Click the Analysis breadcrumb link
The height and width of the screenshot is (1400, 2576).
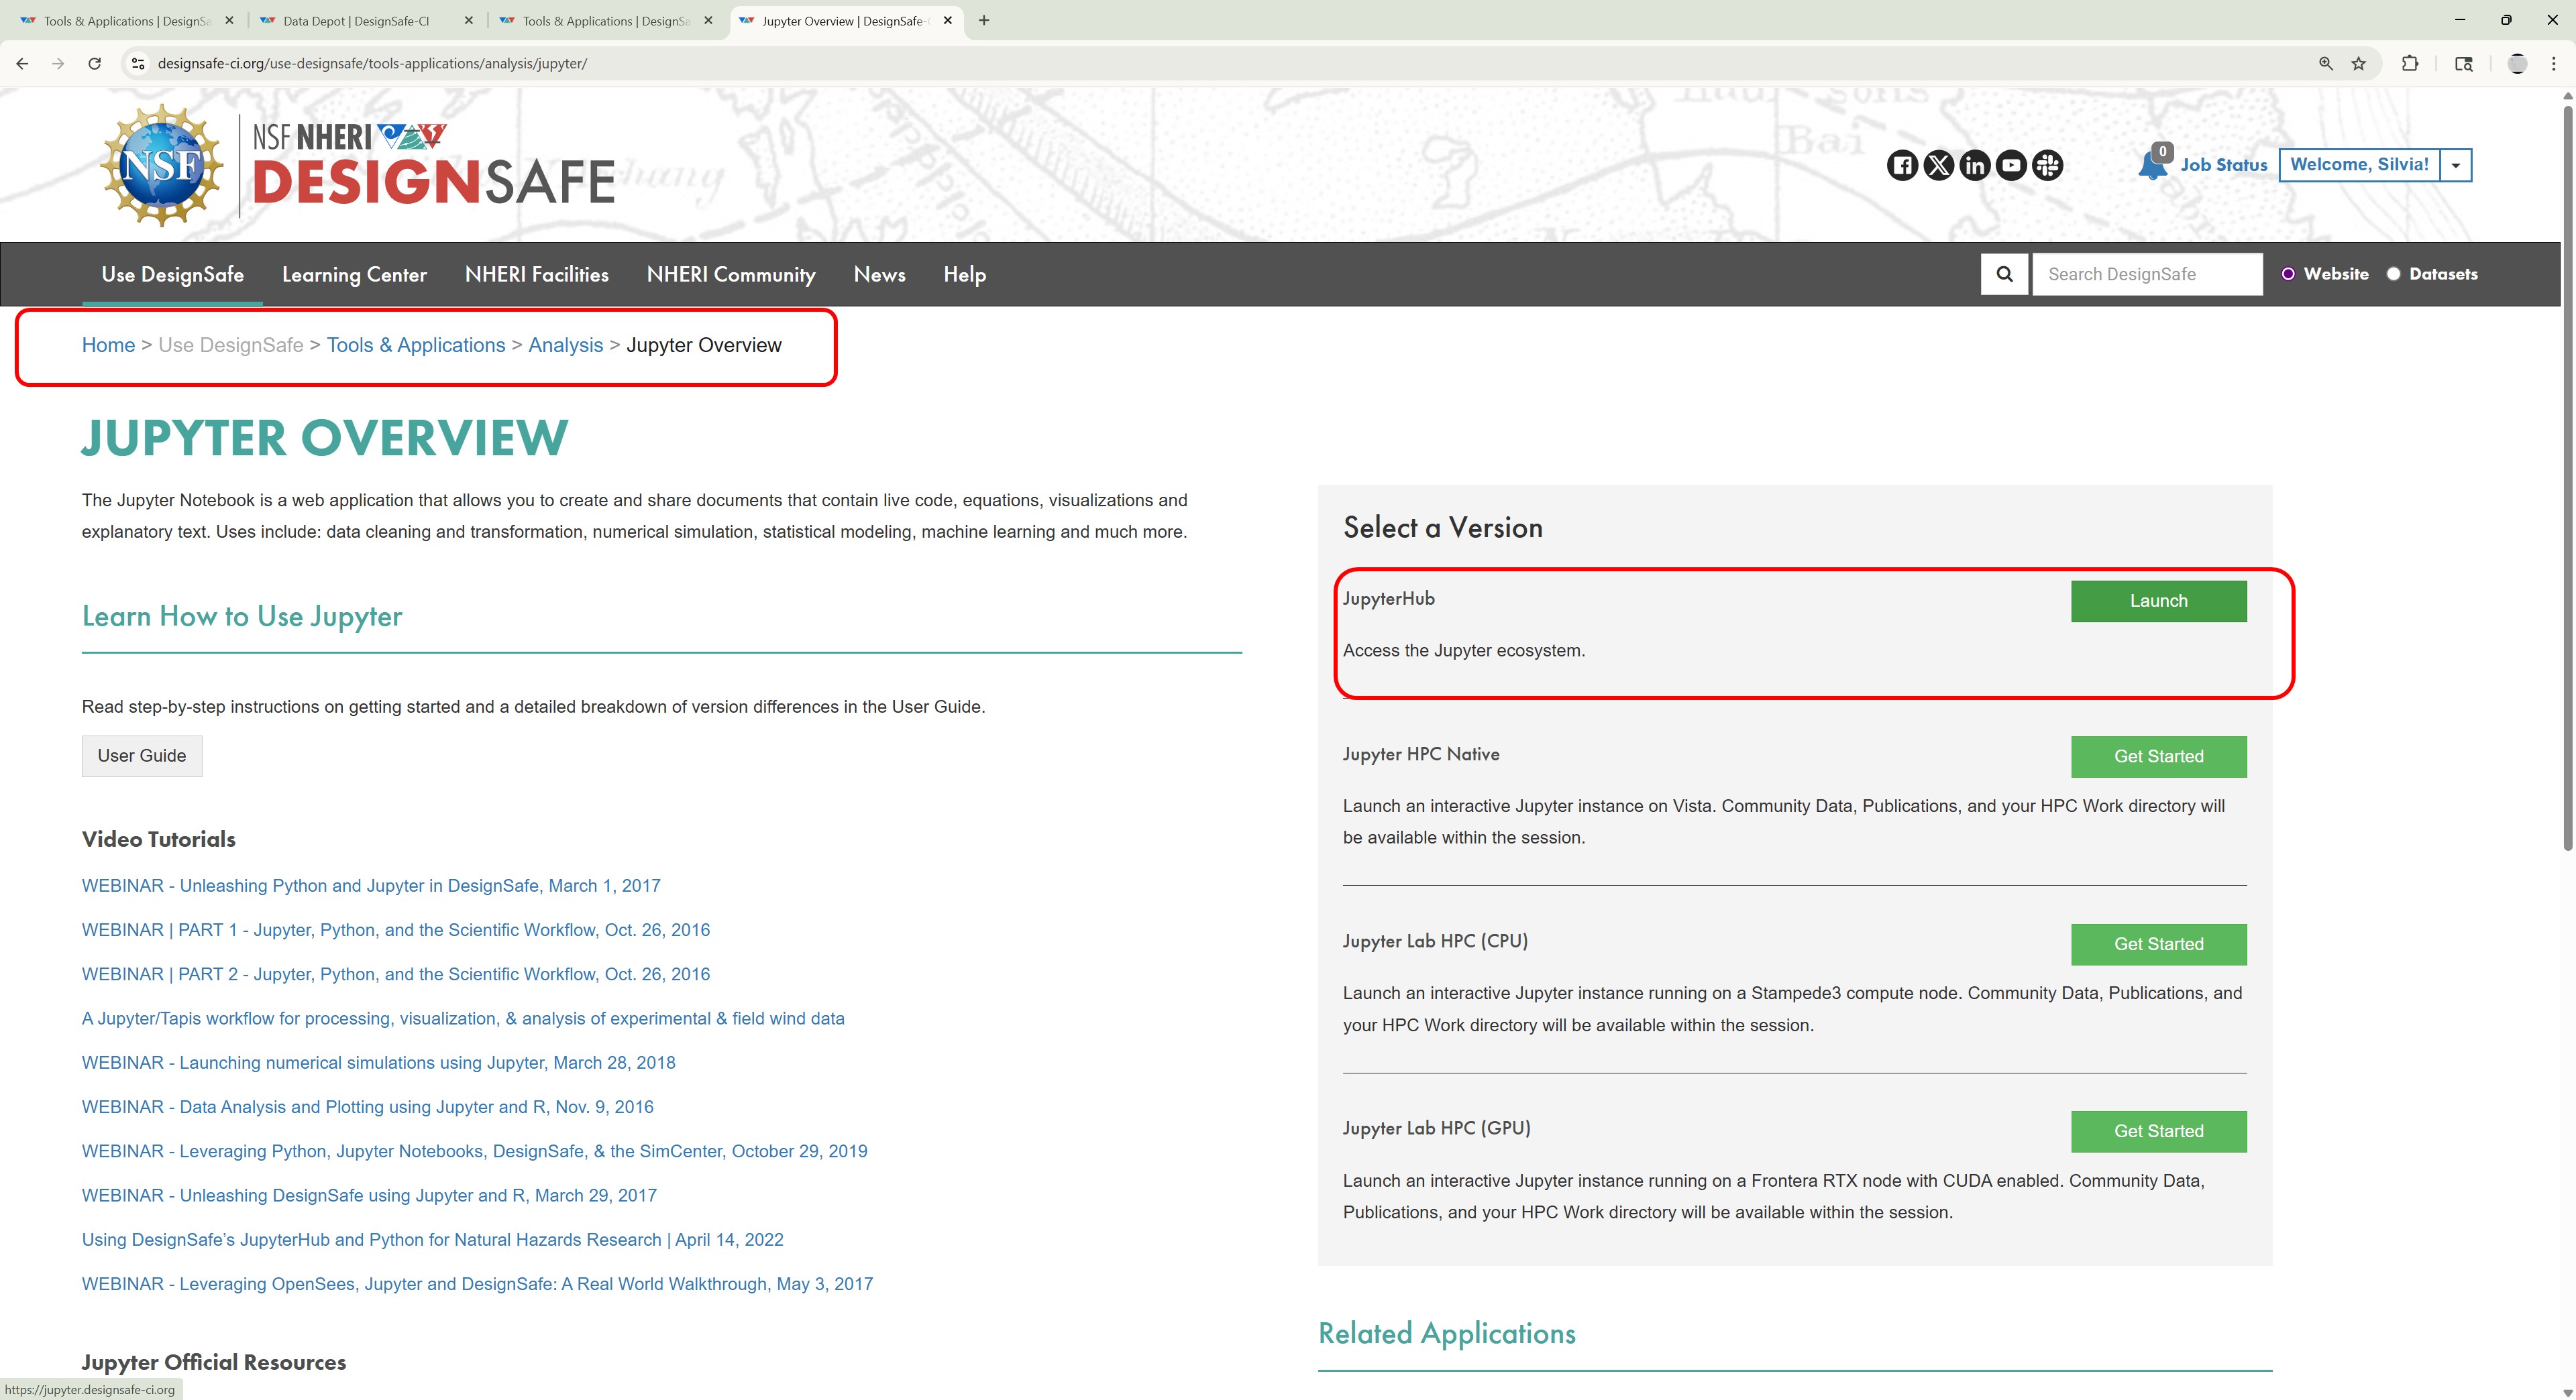[x=565, y=345]
